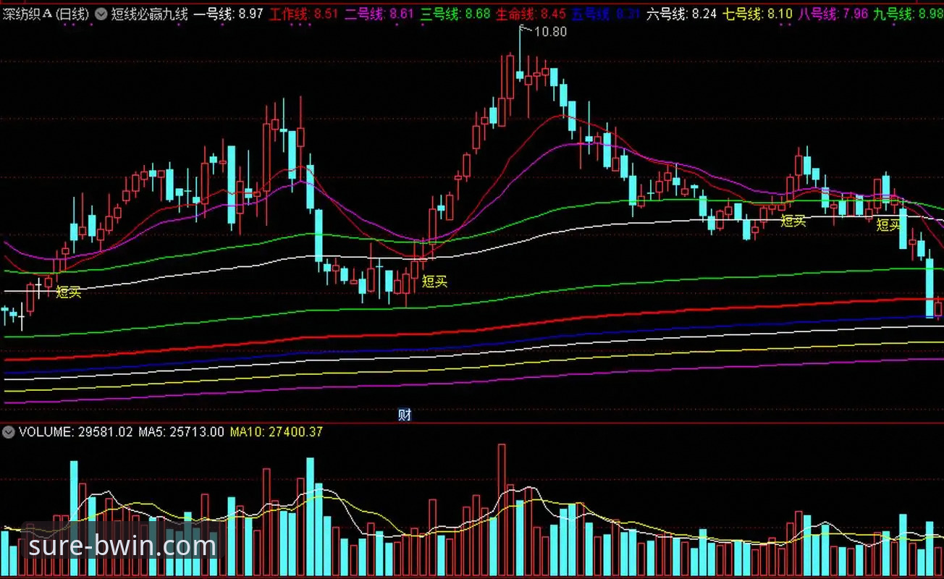The width and height of the screenshot is (944, 579).
Task: Select the green 三号线 legend entry
Action: coord(455,14)
